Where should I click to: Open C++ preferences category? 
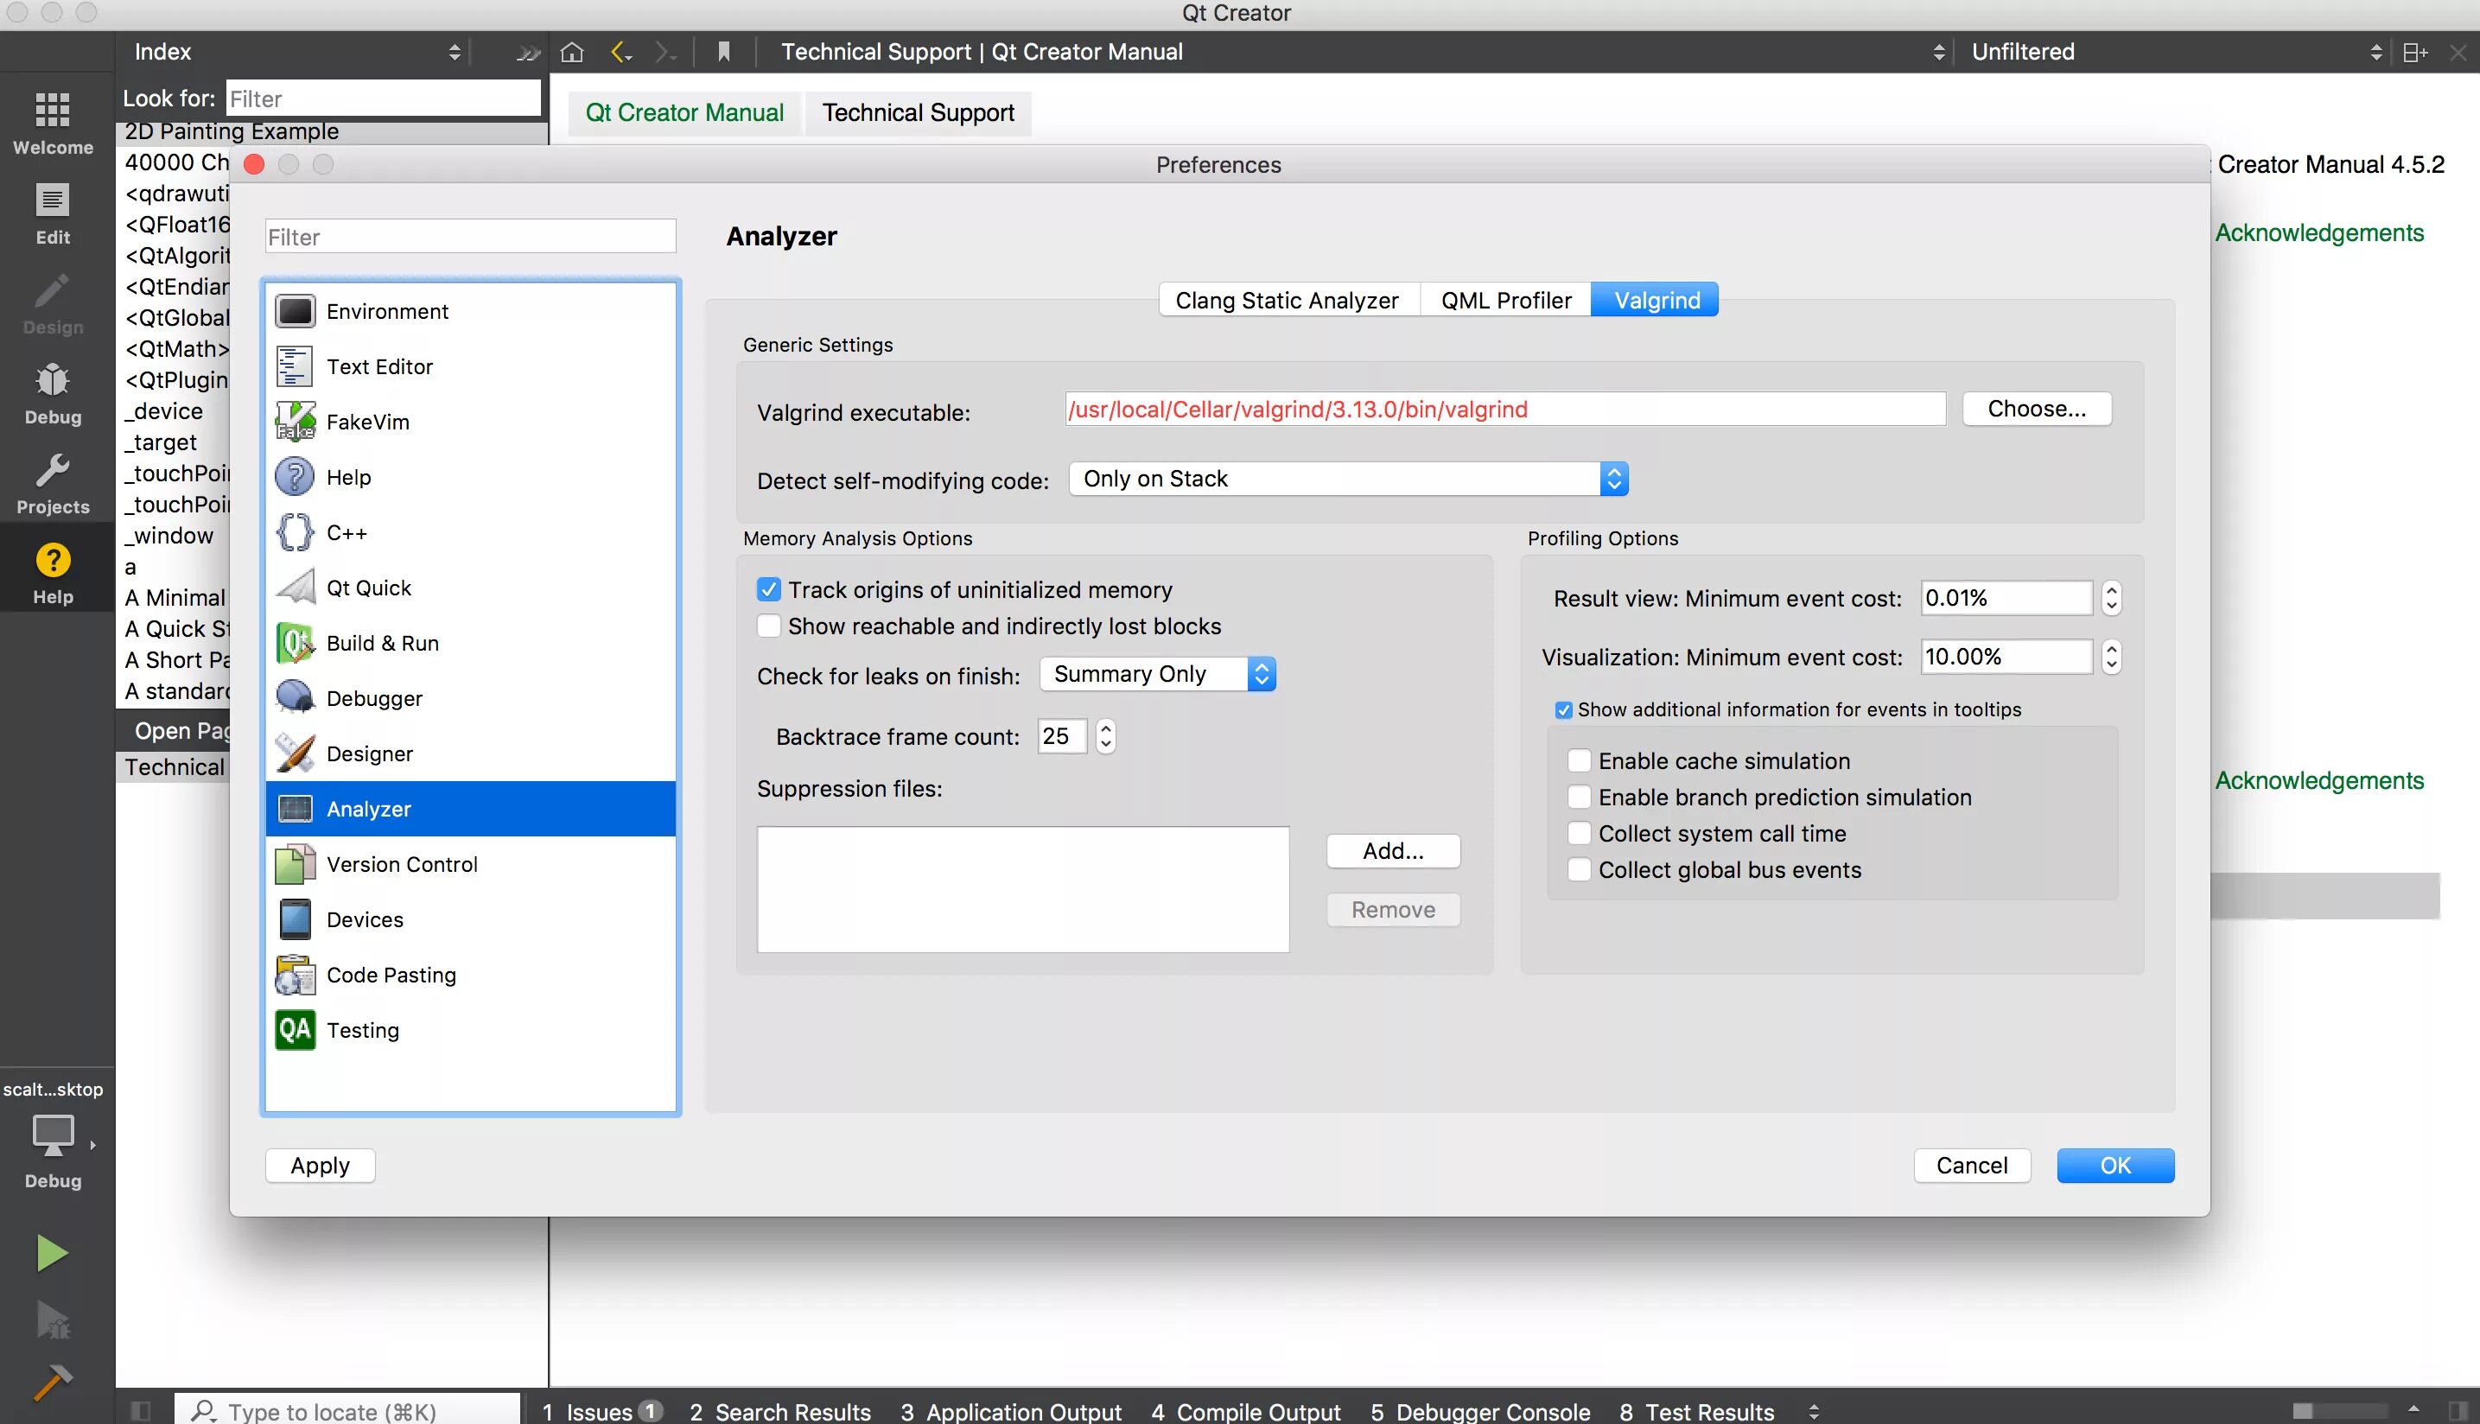470,532
